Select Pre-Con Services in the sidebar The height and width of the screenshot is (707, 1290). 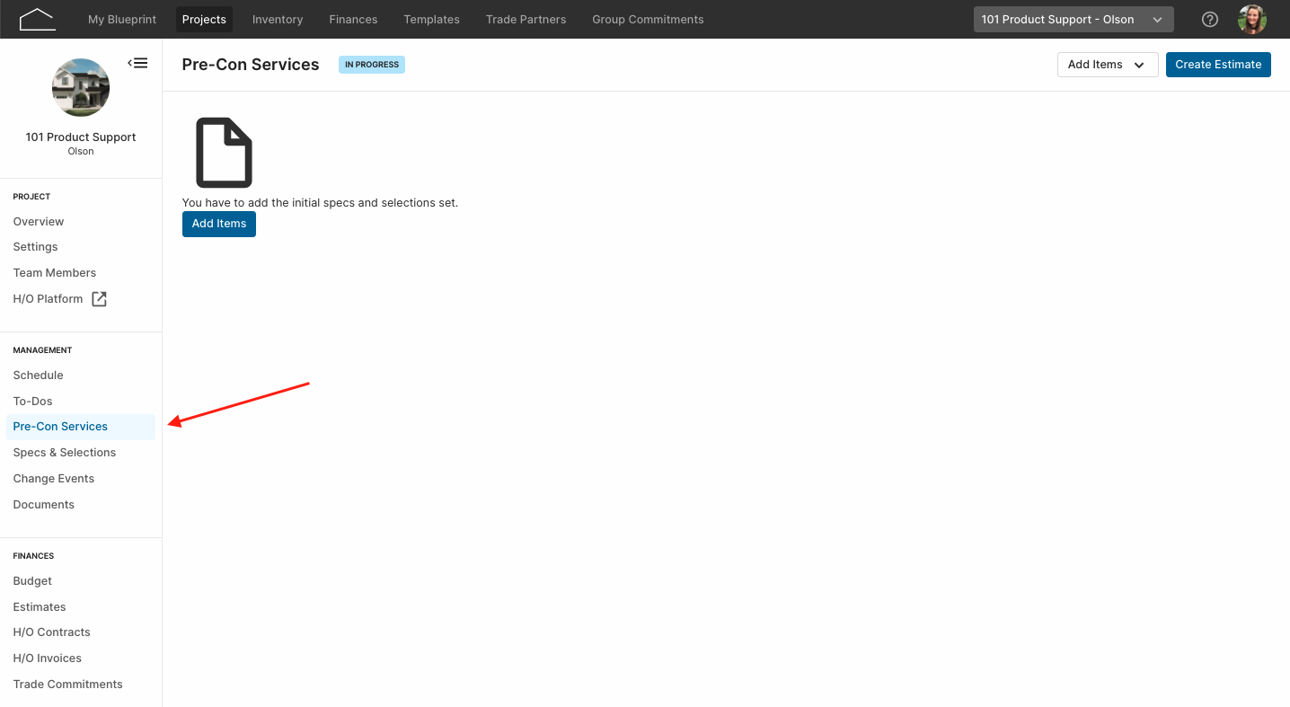click(81, 427)
